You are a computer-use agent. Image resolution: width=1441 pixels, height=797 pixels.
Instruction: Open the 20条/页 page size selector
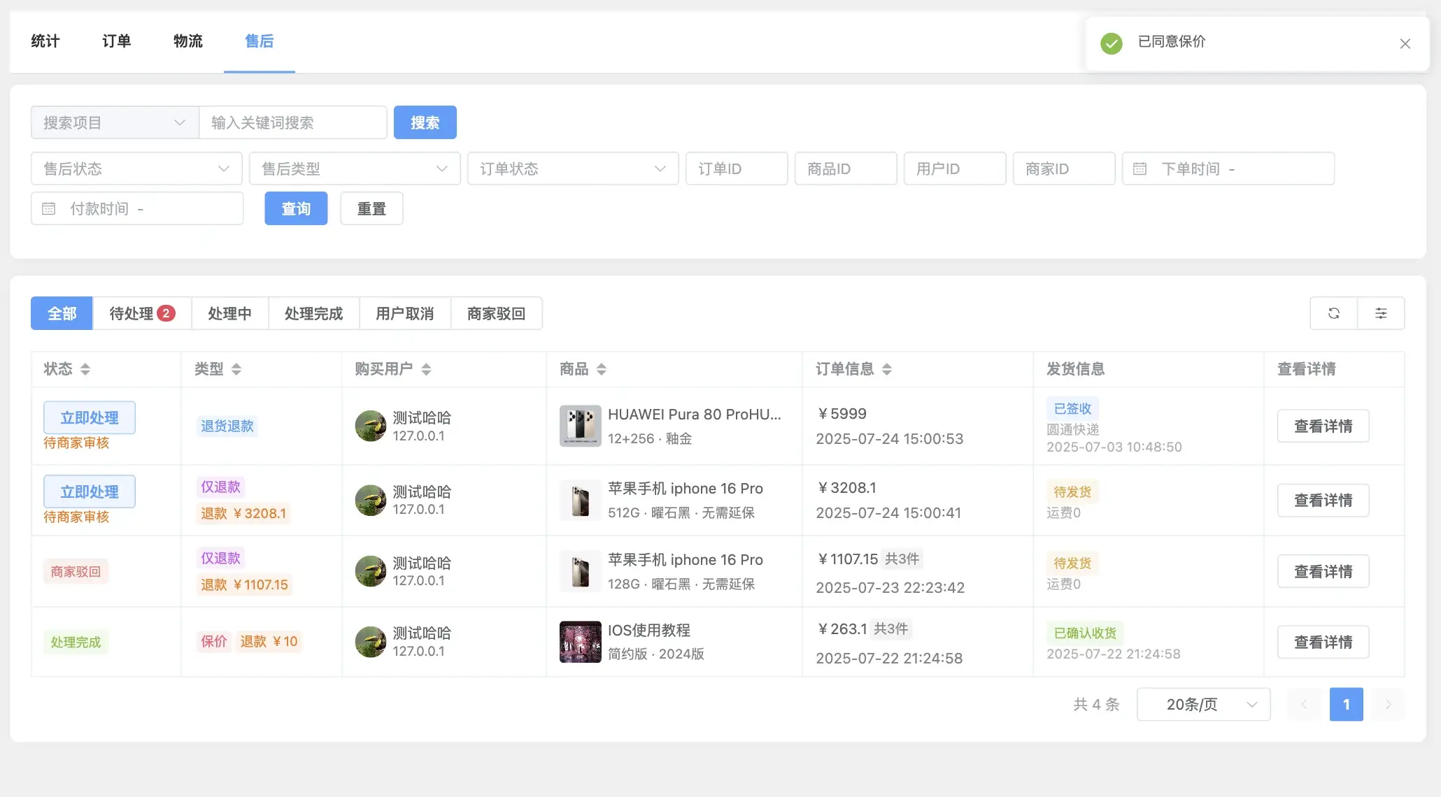tap(1203, 704)
